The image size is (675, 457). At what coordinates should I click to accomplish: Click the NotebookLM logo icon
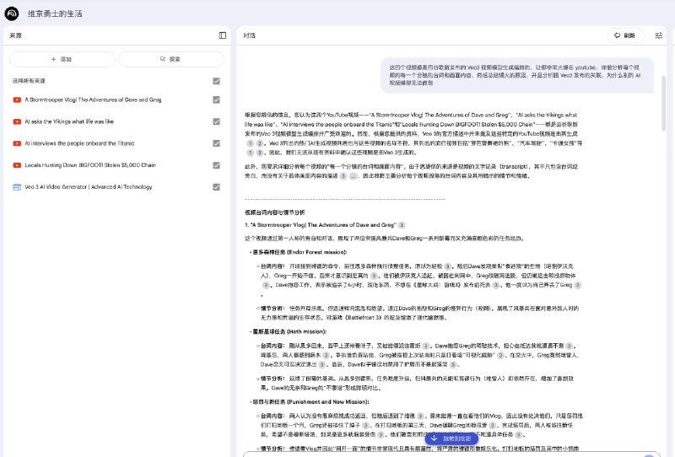(x=12, y=13)
